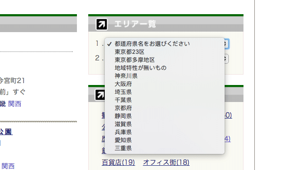The width and height of the screenshot is (302, 170).
Task: Choose 東京都多摩地区 option
Action: [165, 60]
